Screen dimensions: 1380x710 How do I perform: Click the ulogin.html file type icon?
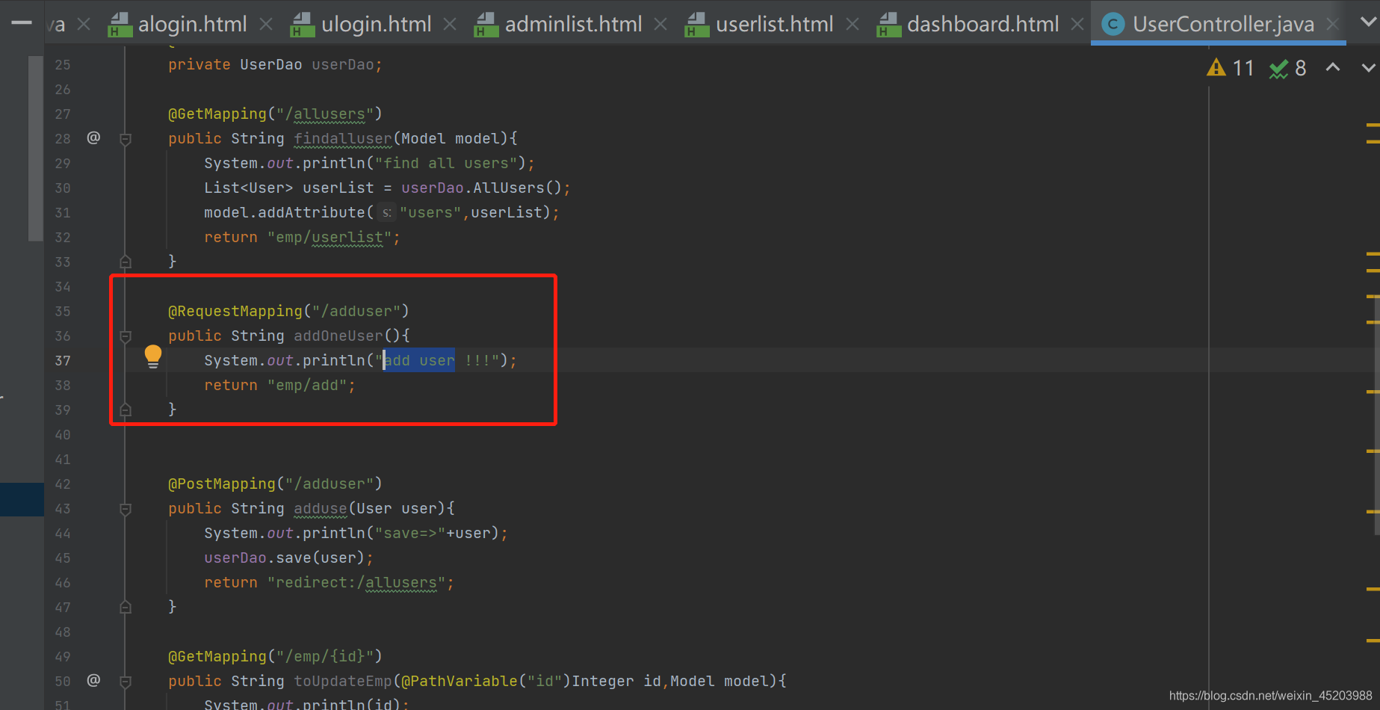pyautogui.click(x=302, y=25)
